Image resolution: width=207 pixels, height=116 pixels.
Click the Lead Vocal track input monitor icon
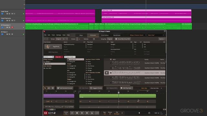coord(2,14)
